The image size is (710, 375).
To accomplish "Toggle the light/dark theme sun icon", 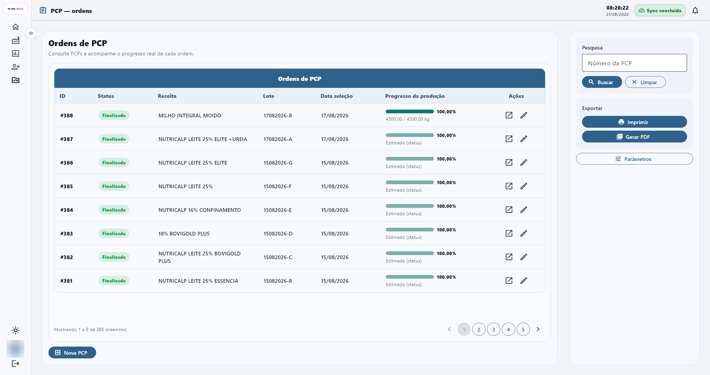I will point(16,330).
